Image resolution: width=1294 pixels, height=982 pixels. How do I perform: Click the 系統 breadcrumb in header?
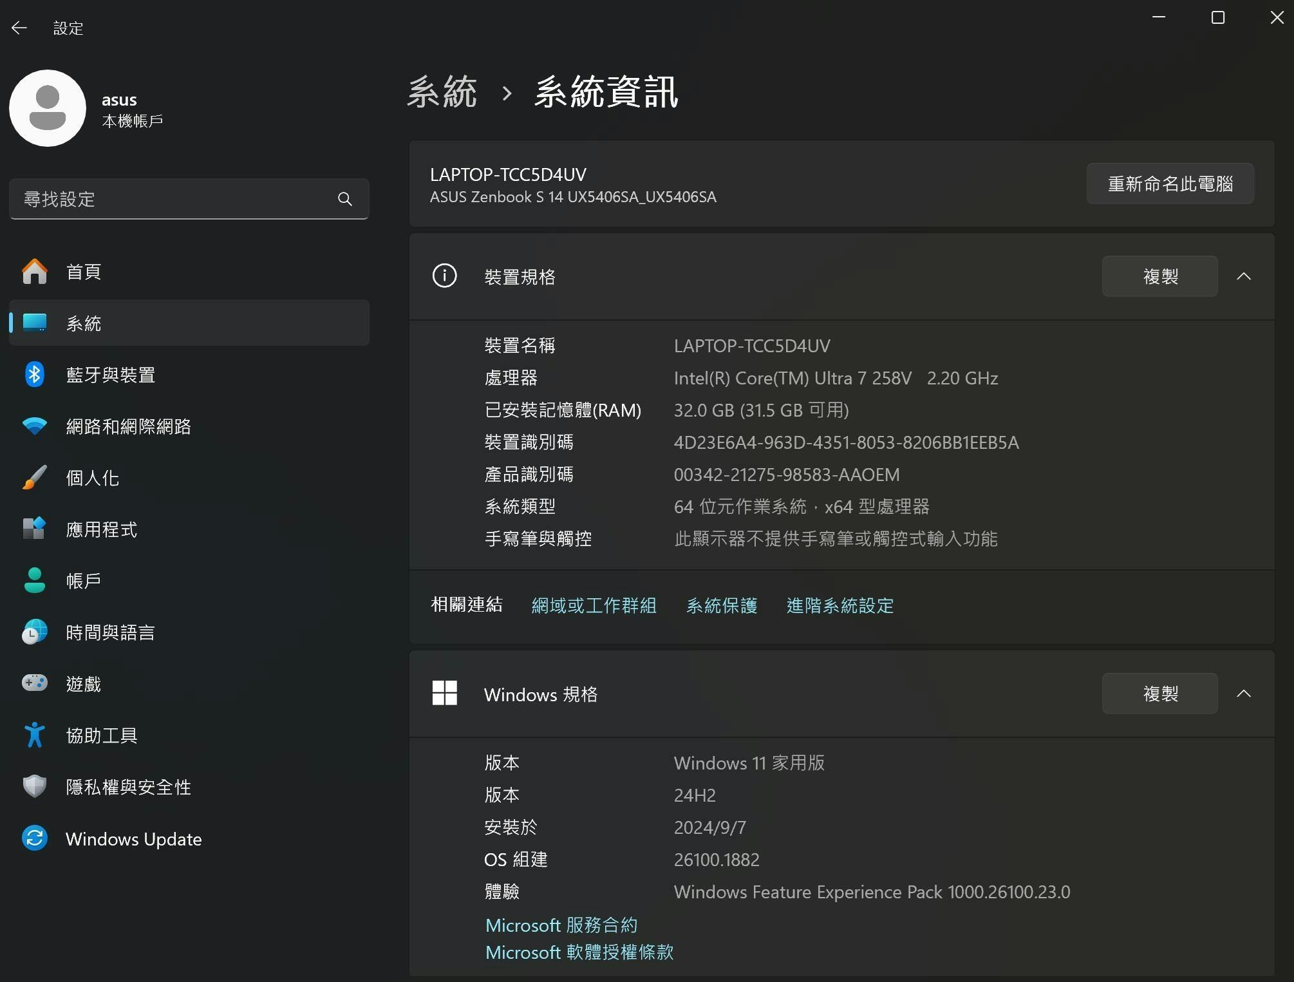point(442,91)
